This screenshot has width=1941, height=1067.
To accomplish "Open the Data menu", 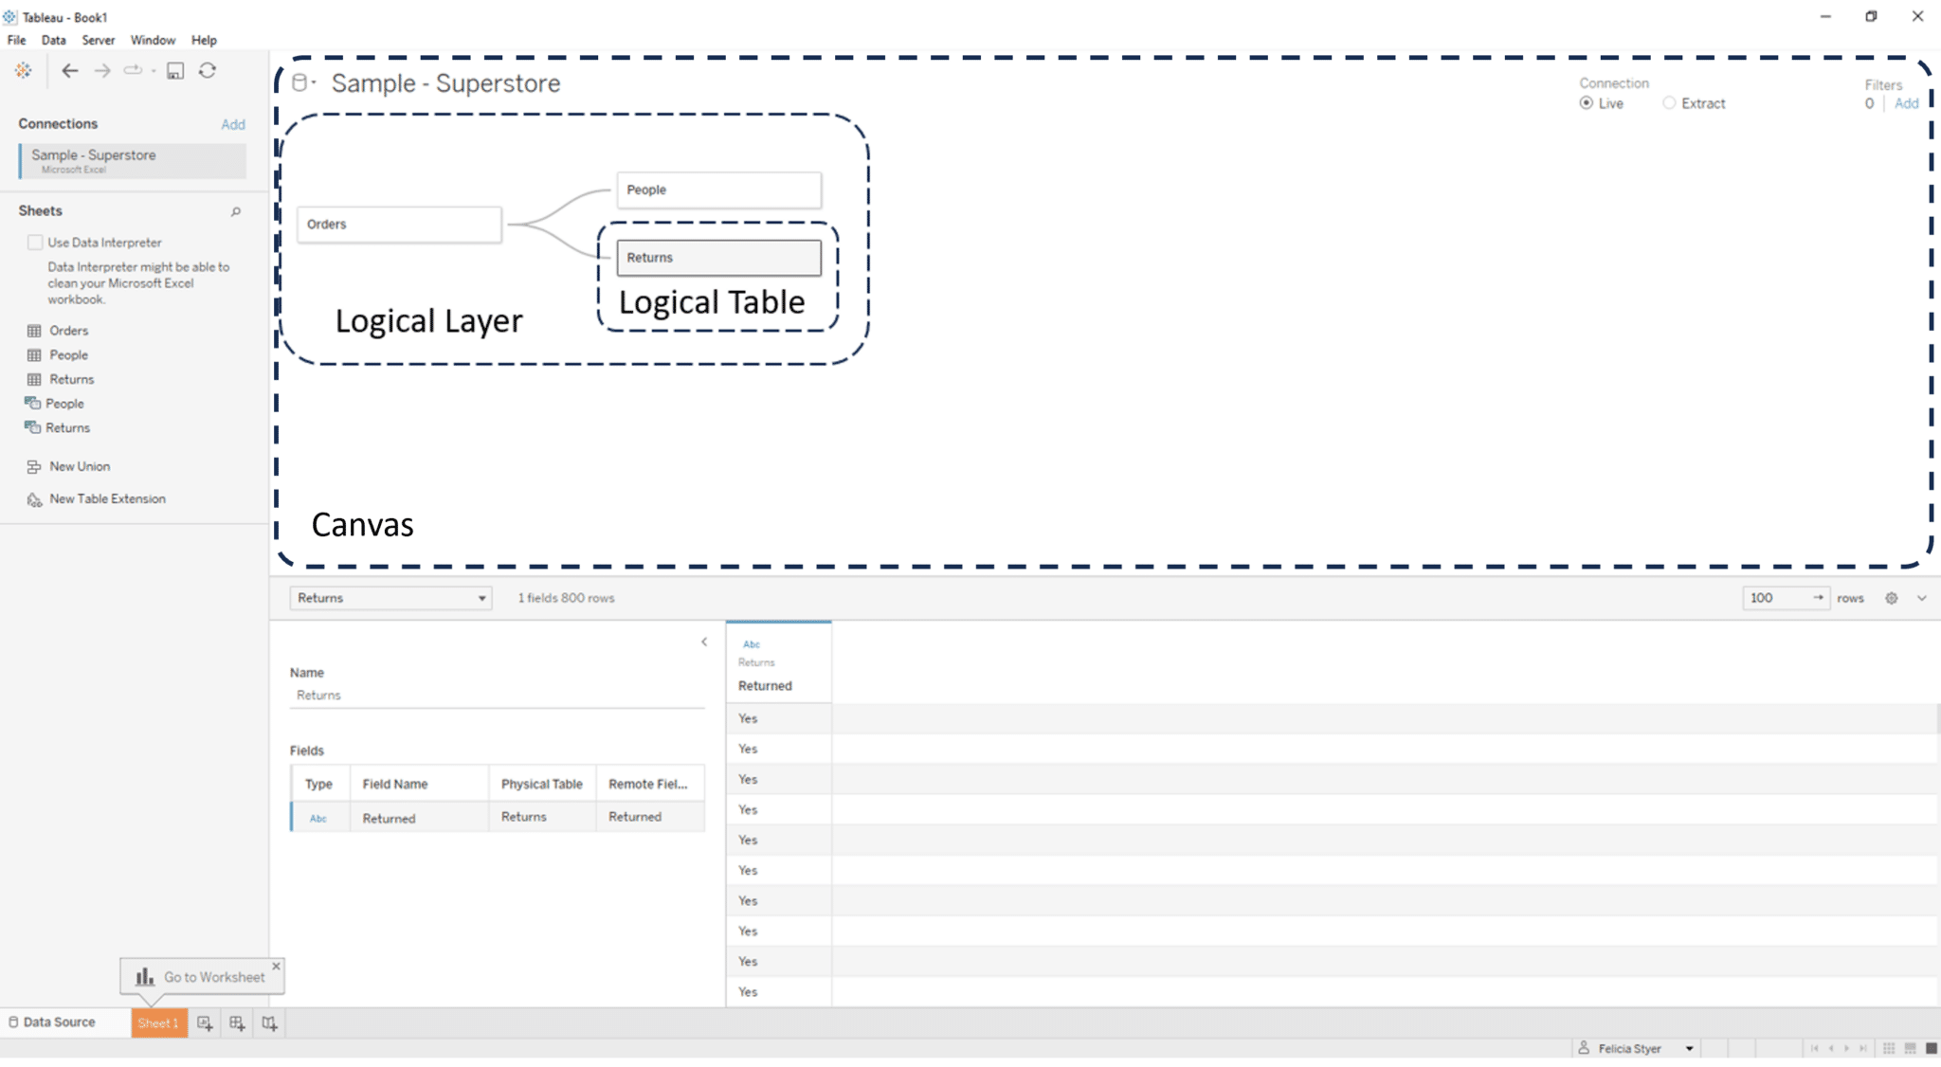I will (x=53, y=40).
